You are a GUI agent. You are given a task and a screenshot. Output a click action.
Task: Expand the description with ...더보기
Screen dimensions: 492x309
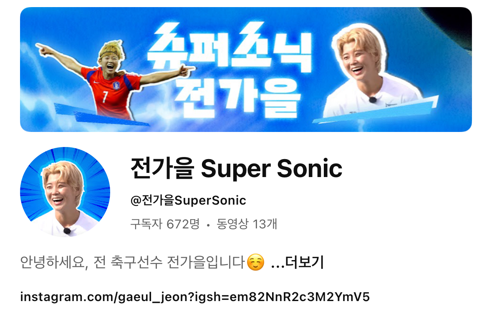coord(297,262)
